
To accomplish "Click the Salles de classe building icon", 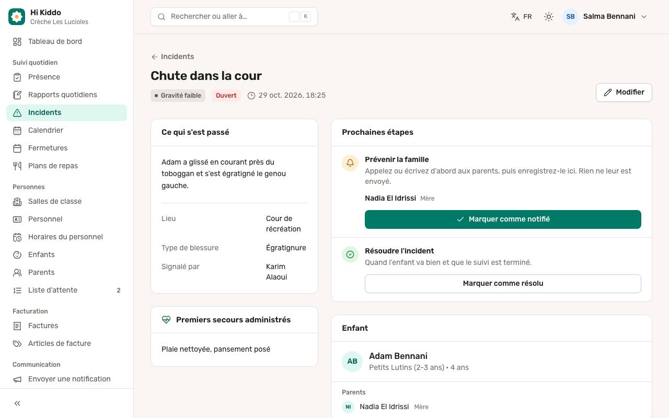I will coord(17,202).
